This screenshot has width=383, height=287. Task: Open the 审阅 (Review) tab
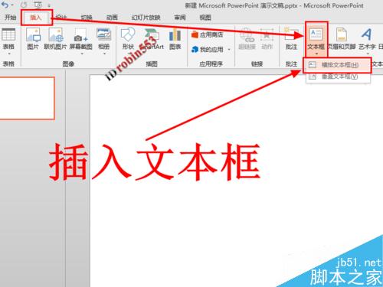[x=180, y=18]
